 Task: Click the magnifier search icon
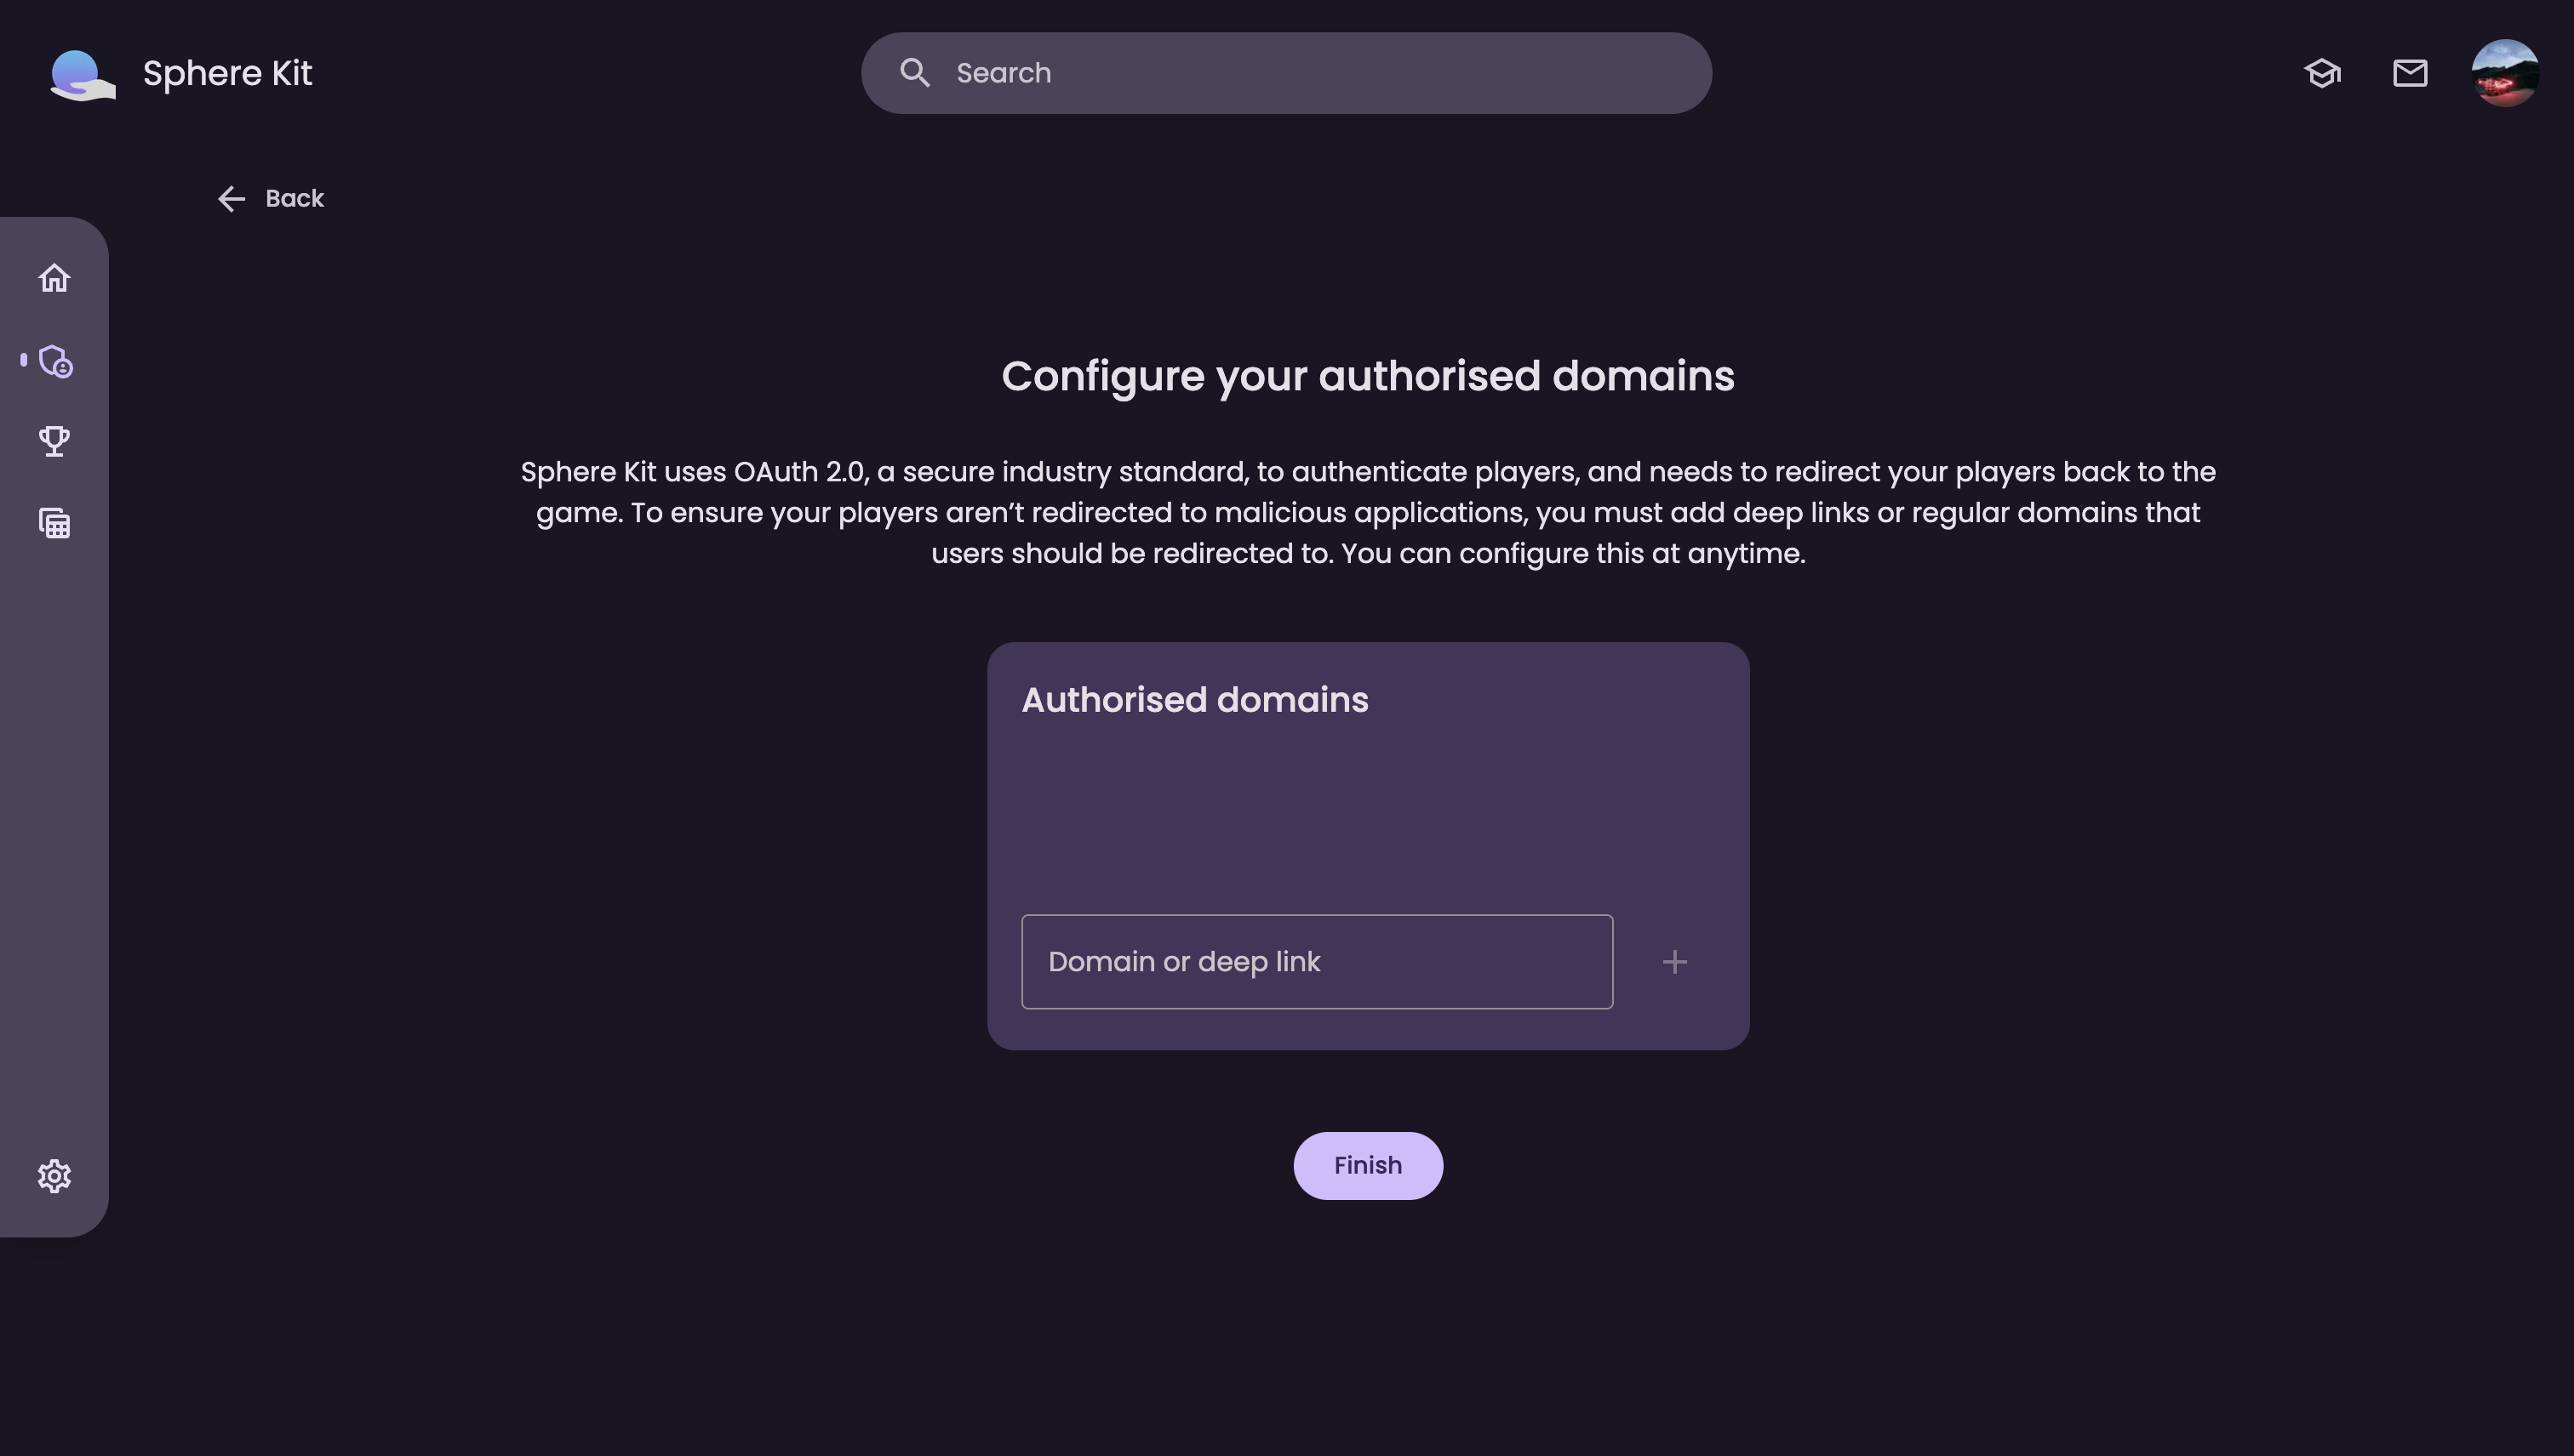(913, 73)
